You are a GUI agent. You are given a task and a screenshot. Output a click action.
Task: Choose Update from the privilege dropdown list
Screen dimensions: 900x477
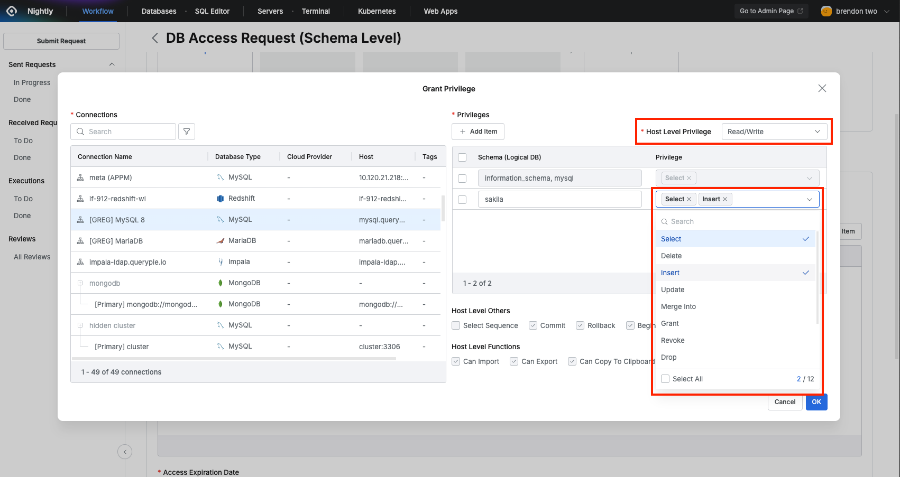pos(673,289)
